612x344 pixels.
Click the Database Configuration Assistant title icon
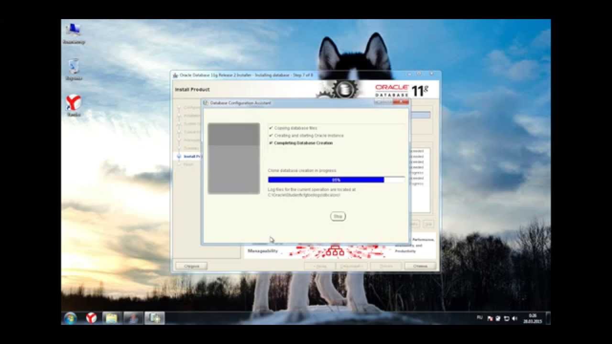point(207,103)
